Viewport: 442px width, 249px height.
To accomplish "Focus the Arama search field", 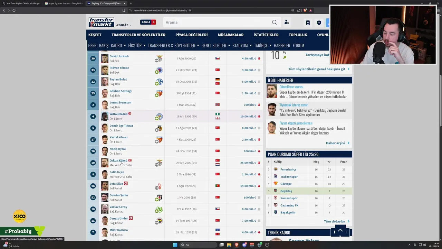I will [218, 22].
